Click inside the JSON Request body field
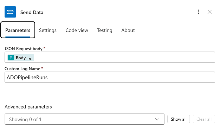This screenshot has width=217, height=133. click(110, 57)
